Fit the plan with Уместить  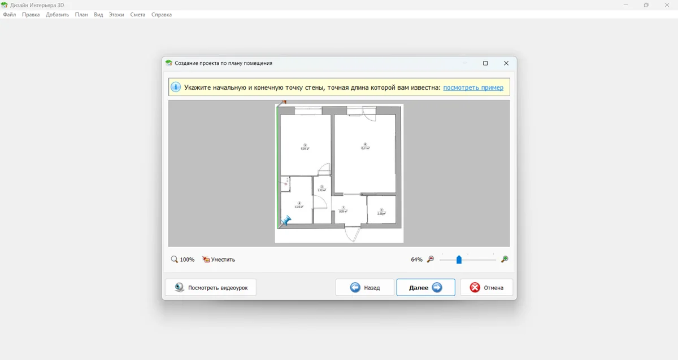tap(219, 260)
